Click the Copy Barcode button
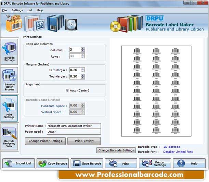 [53, 163]
